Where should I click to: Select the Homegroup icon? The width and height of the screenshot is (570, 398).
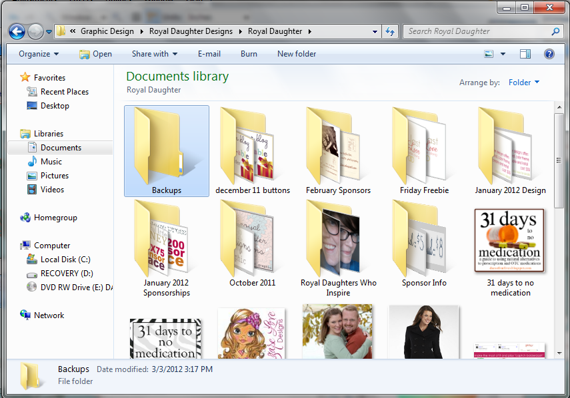coord(25,218)
